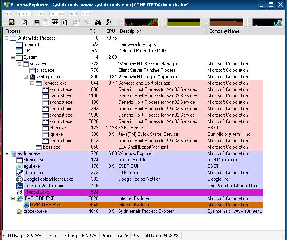Click 'Commit Charge: 57.99%' in status bar
This screenshot has height=240, width=287.
point(73,236)
